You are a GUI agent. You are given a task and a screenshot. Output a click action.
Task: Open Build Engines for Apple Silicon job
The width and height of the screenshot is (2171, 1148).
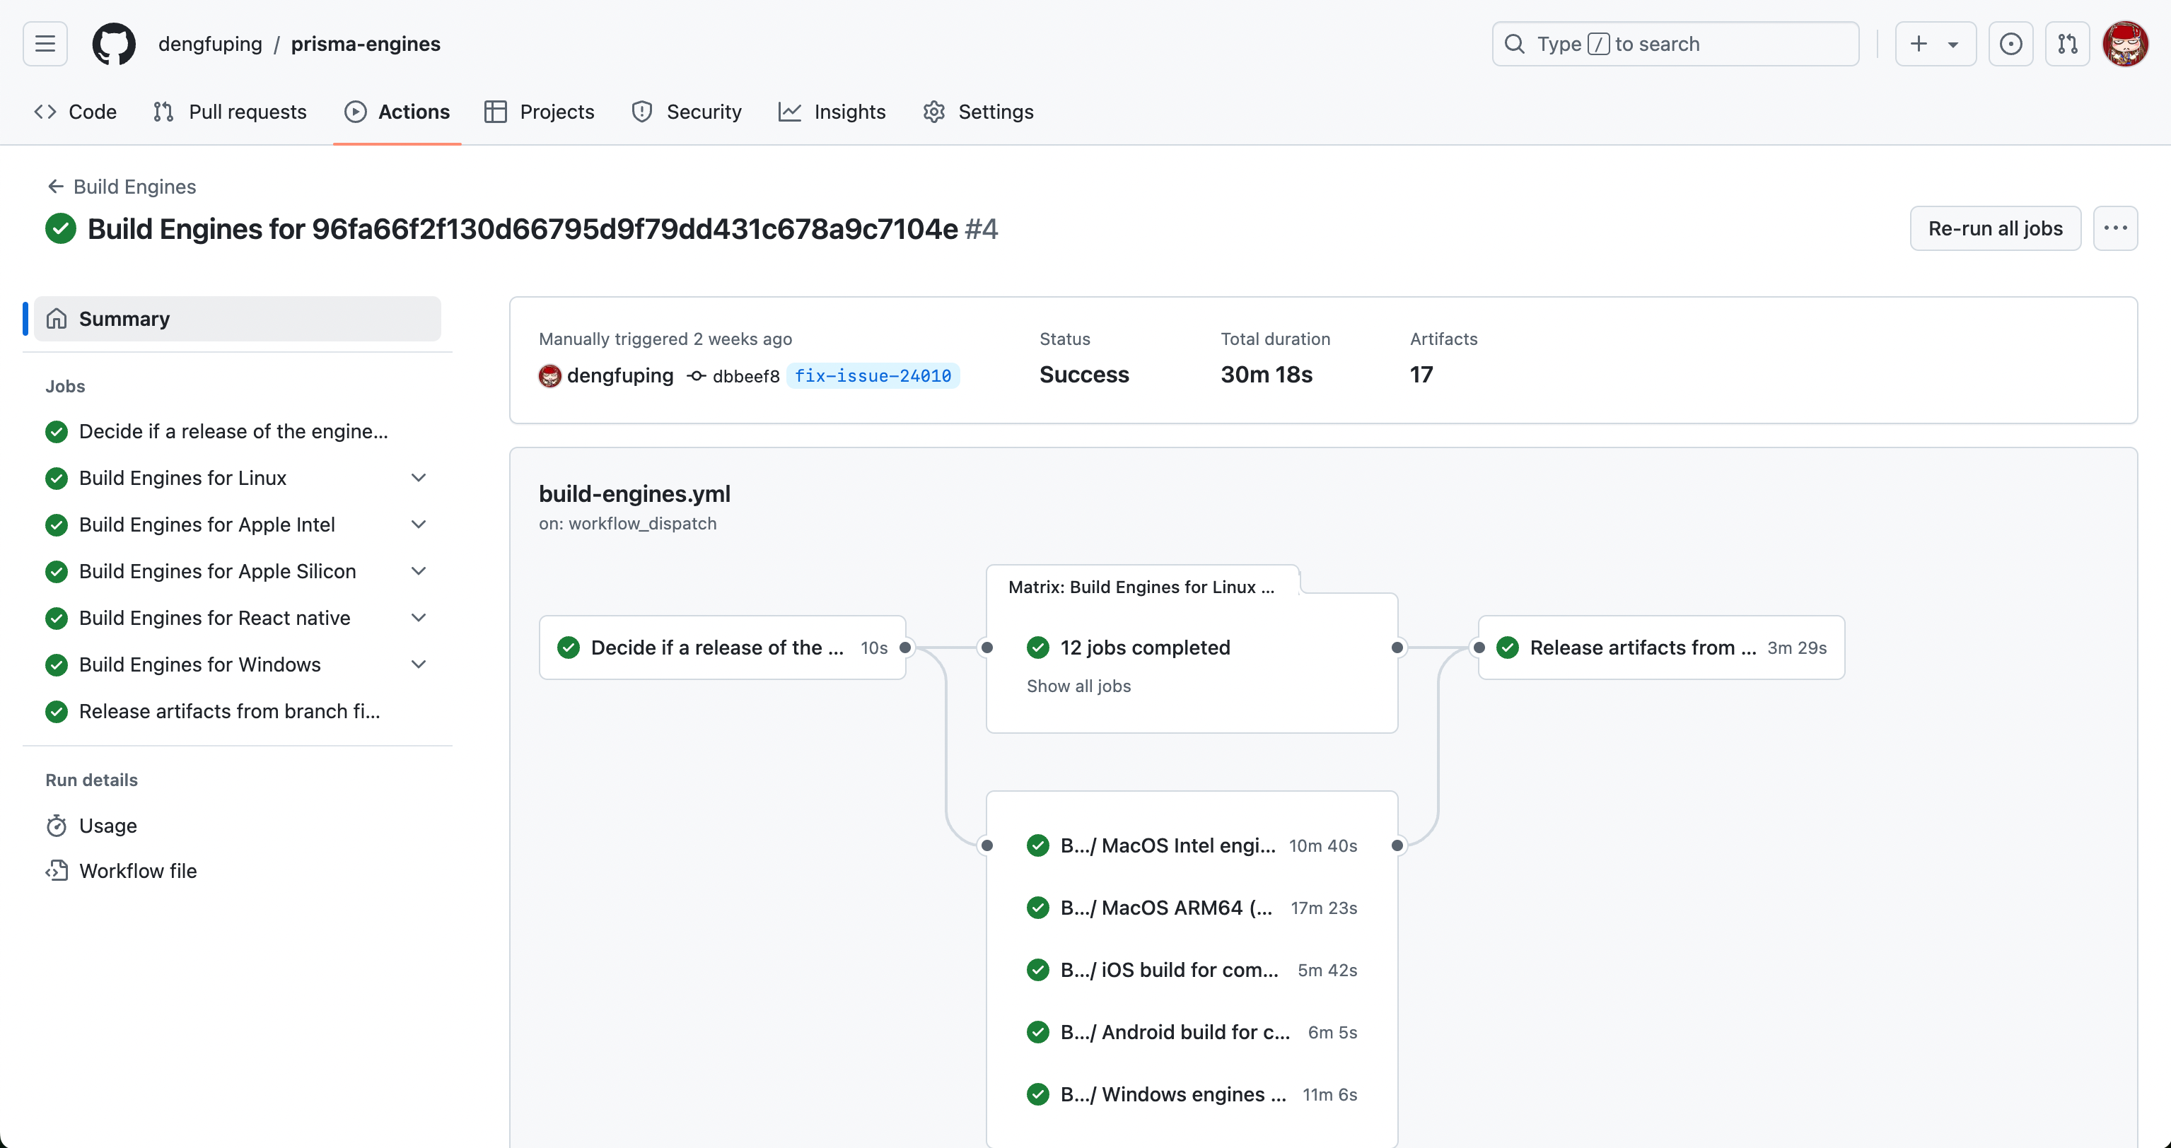pos(217,571)
